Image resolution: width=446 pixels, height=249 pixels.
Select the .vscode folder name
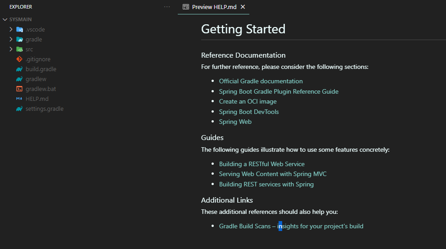(x=35, y=29)
